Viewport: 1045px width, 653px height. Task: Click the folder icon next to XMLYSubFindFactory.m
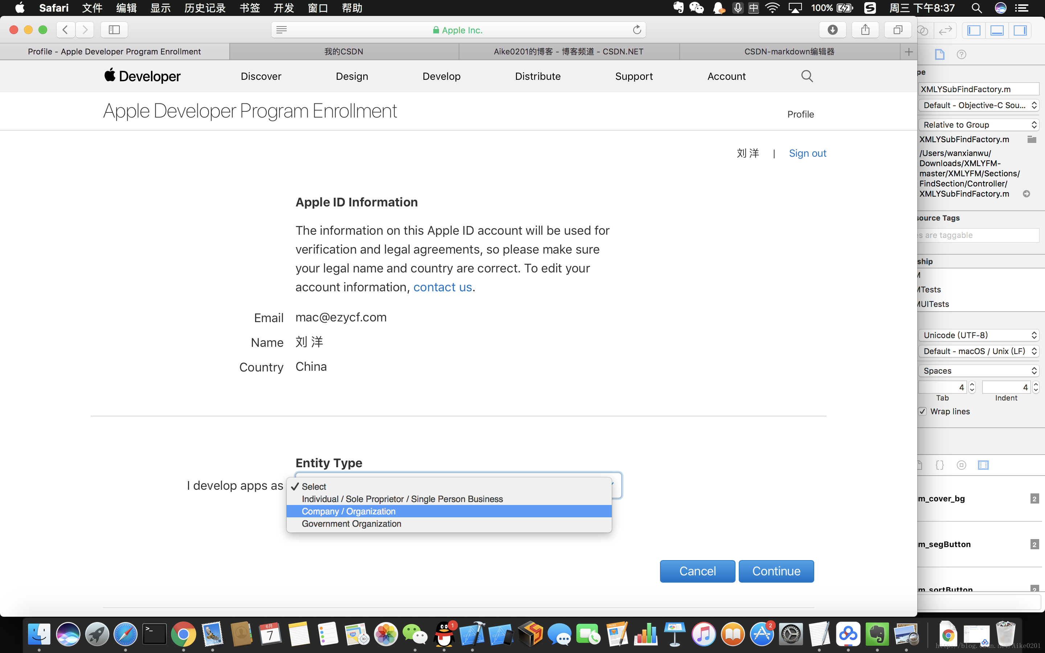pyautogui.click(x=1032, y=139)
